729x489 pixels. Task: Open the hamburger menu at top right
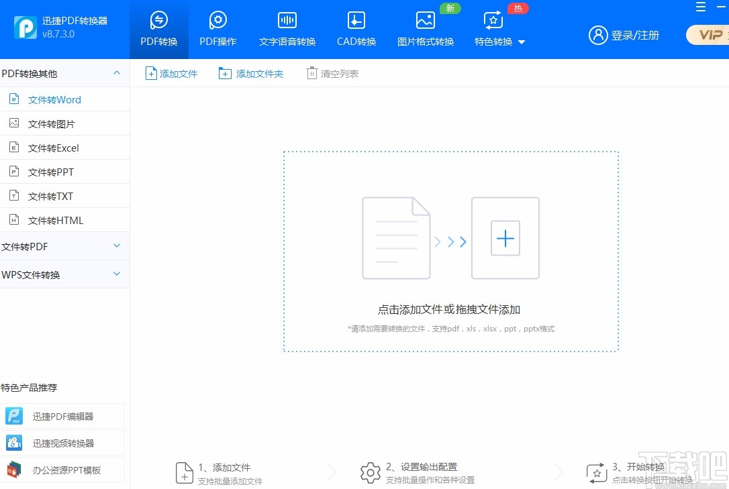[700, 7]
